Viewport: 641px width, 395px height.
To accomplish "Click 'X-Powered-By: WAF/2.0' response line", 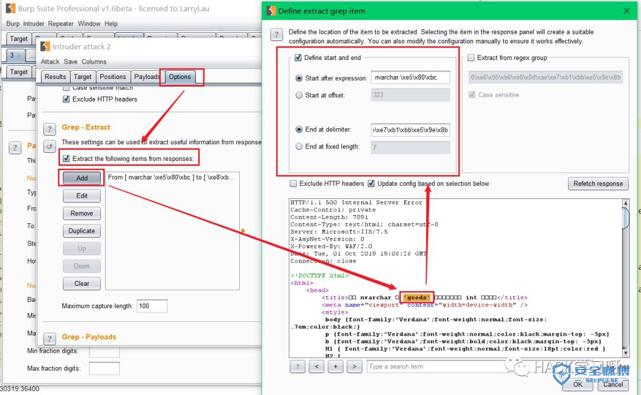I will coord(331,247).
